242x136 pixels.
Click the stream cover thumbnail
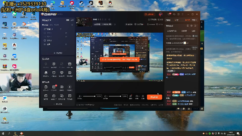[x=84, y=22]
